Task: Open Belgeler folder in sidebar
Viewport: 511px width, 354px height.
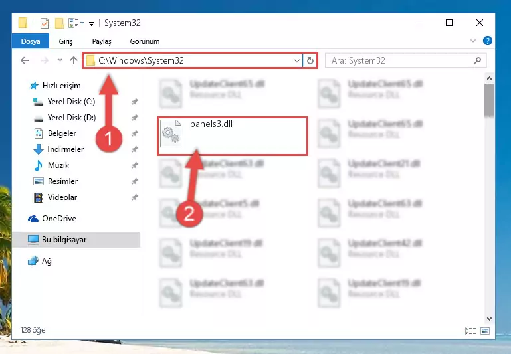Action: tap(62, 133)
